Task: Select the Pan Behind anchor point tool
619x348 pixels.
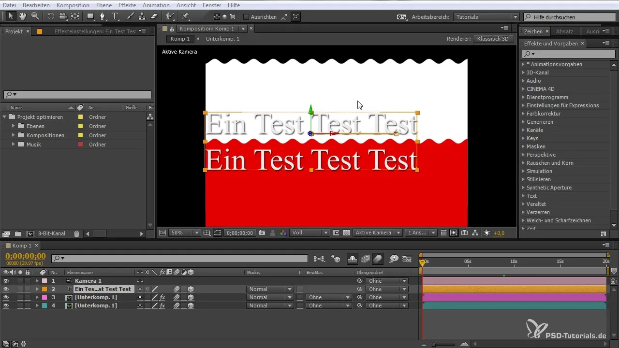Action: pyautogui.click(x=75, y=16)
